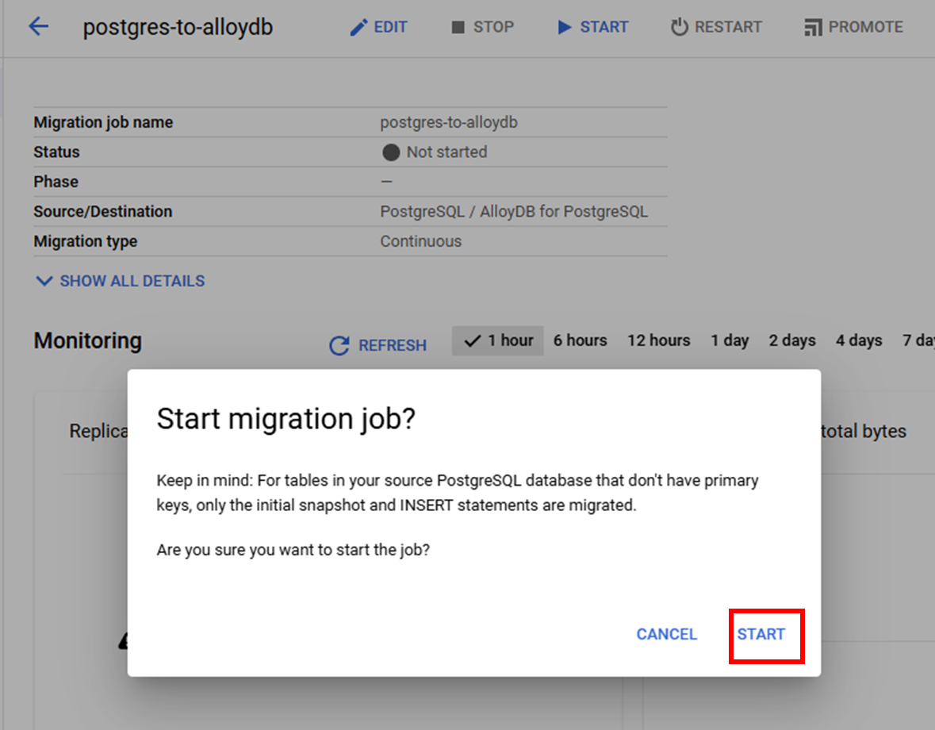Click the 'Source/Destination' label
This screenshot has width=935, height=730.
[102, 212]
